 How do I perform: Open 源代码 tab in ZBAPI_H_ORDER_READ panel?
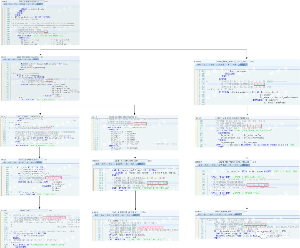[x=237, y=214]
